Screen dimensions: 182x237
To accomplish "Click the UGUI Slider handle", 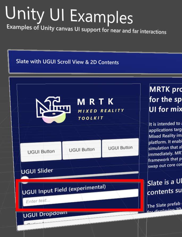I will point(25,180).
